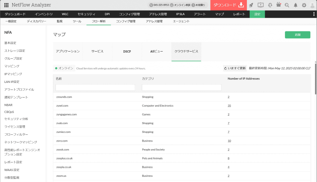
Task: Select the クラウドサービス map tab
Action: (x=186, y=52)
